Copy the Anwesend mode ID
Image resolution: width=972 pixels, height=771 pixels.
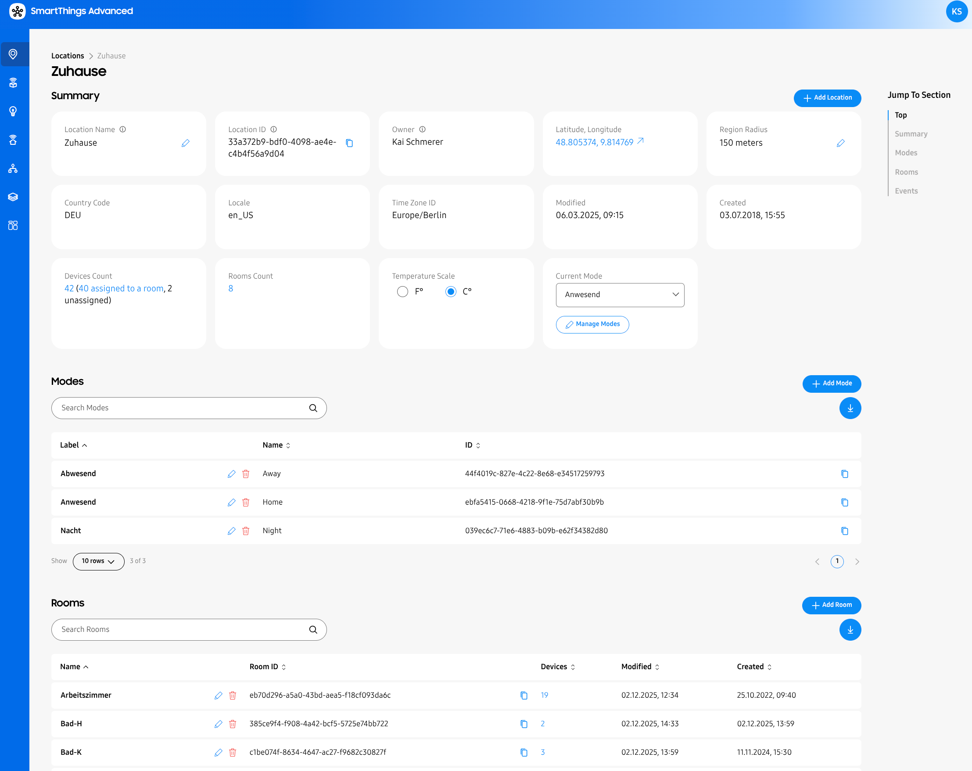844,502
